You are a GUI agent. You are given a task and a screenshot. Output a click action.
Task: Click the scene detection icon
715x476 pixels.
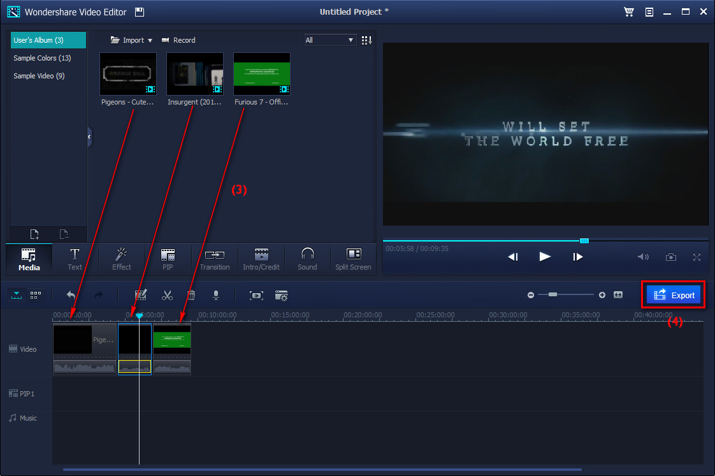click(x=256, y=295)
